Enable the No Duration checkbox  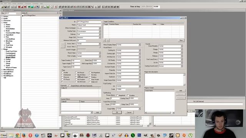(76, 79)
